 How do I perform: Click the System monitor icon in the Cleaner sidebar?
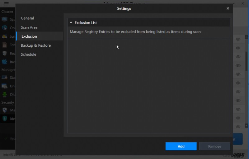(x=4, y=19)
